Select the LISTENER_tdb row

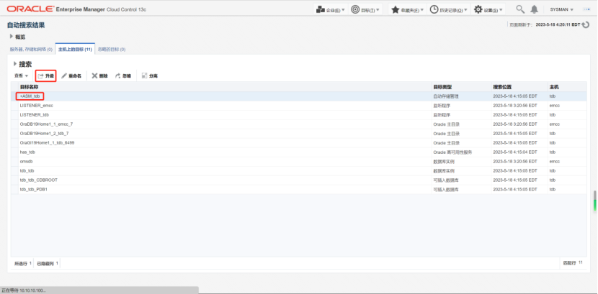click(298, 115)
